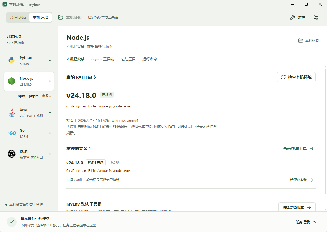327x232 pixels.
Task: Minimize the myEnv window
Action: (293, 5)
